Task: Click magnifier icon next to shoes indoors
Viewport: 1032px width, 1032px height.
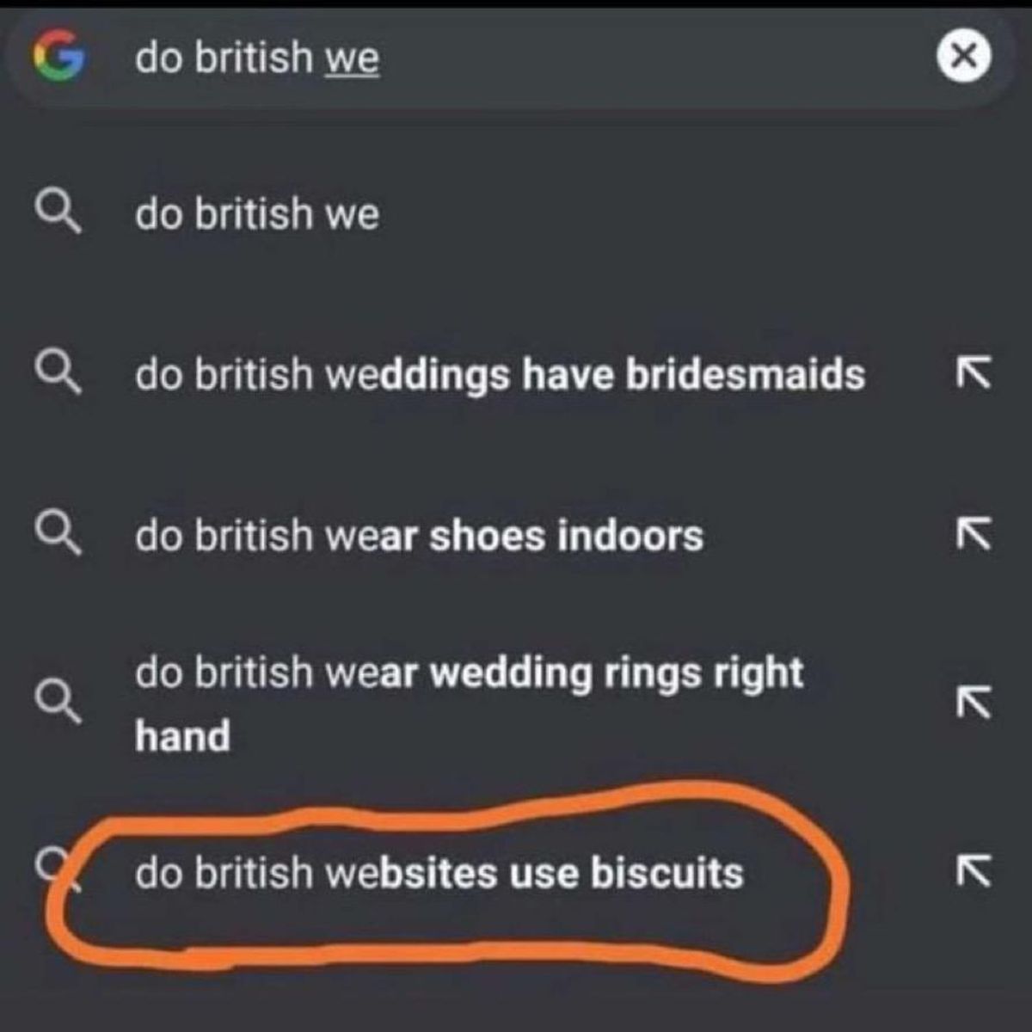Action: [x=58, y=534]
